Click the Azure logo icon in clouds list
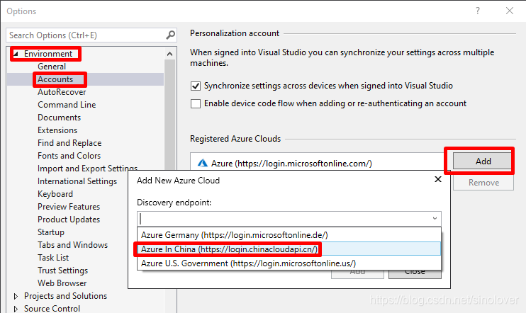The image size is (526, 313). [x=203, y=163]
